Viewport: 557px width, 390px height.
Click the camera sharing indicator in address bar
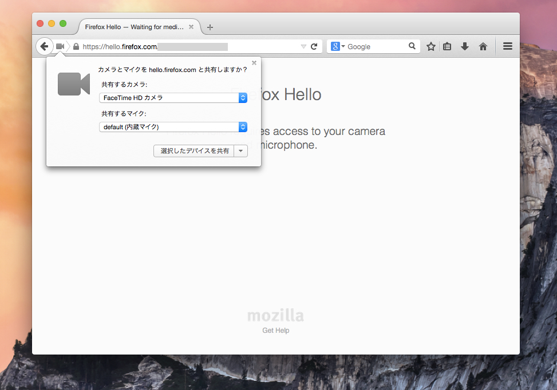click(x=60, y=46)
